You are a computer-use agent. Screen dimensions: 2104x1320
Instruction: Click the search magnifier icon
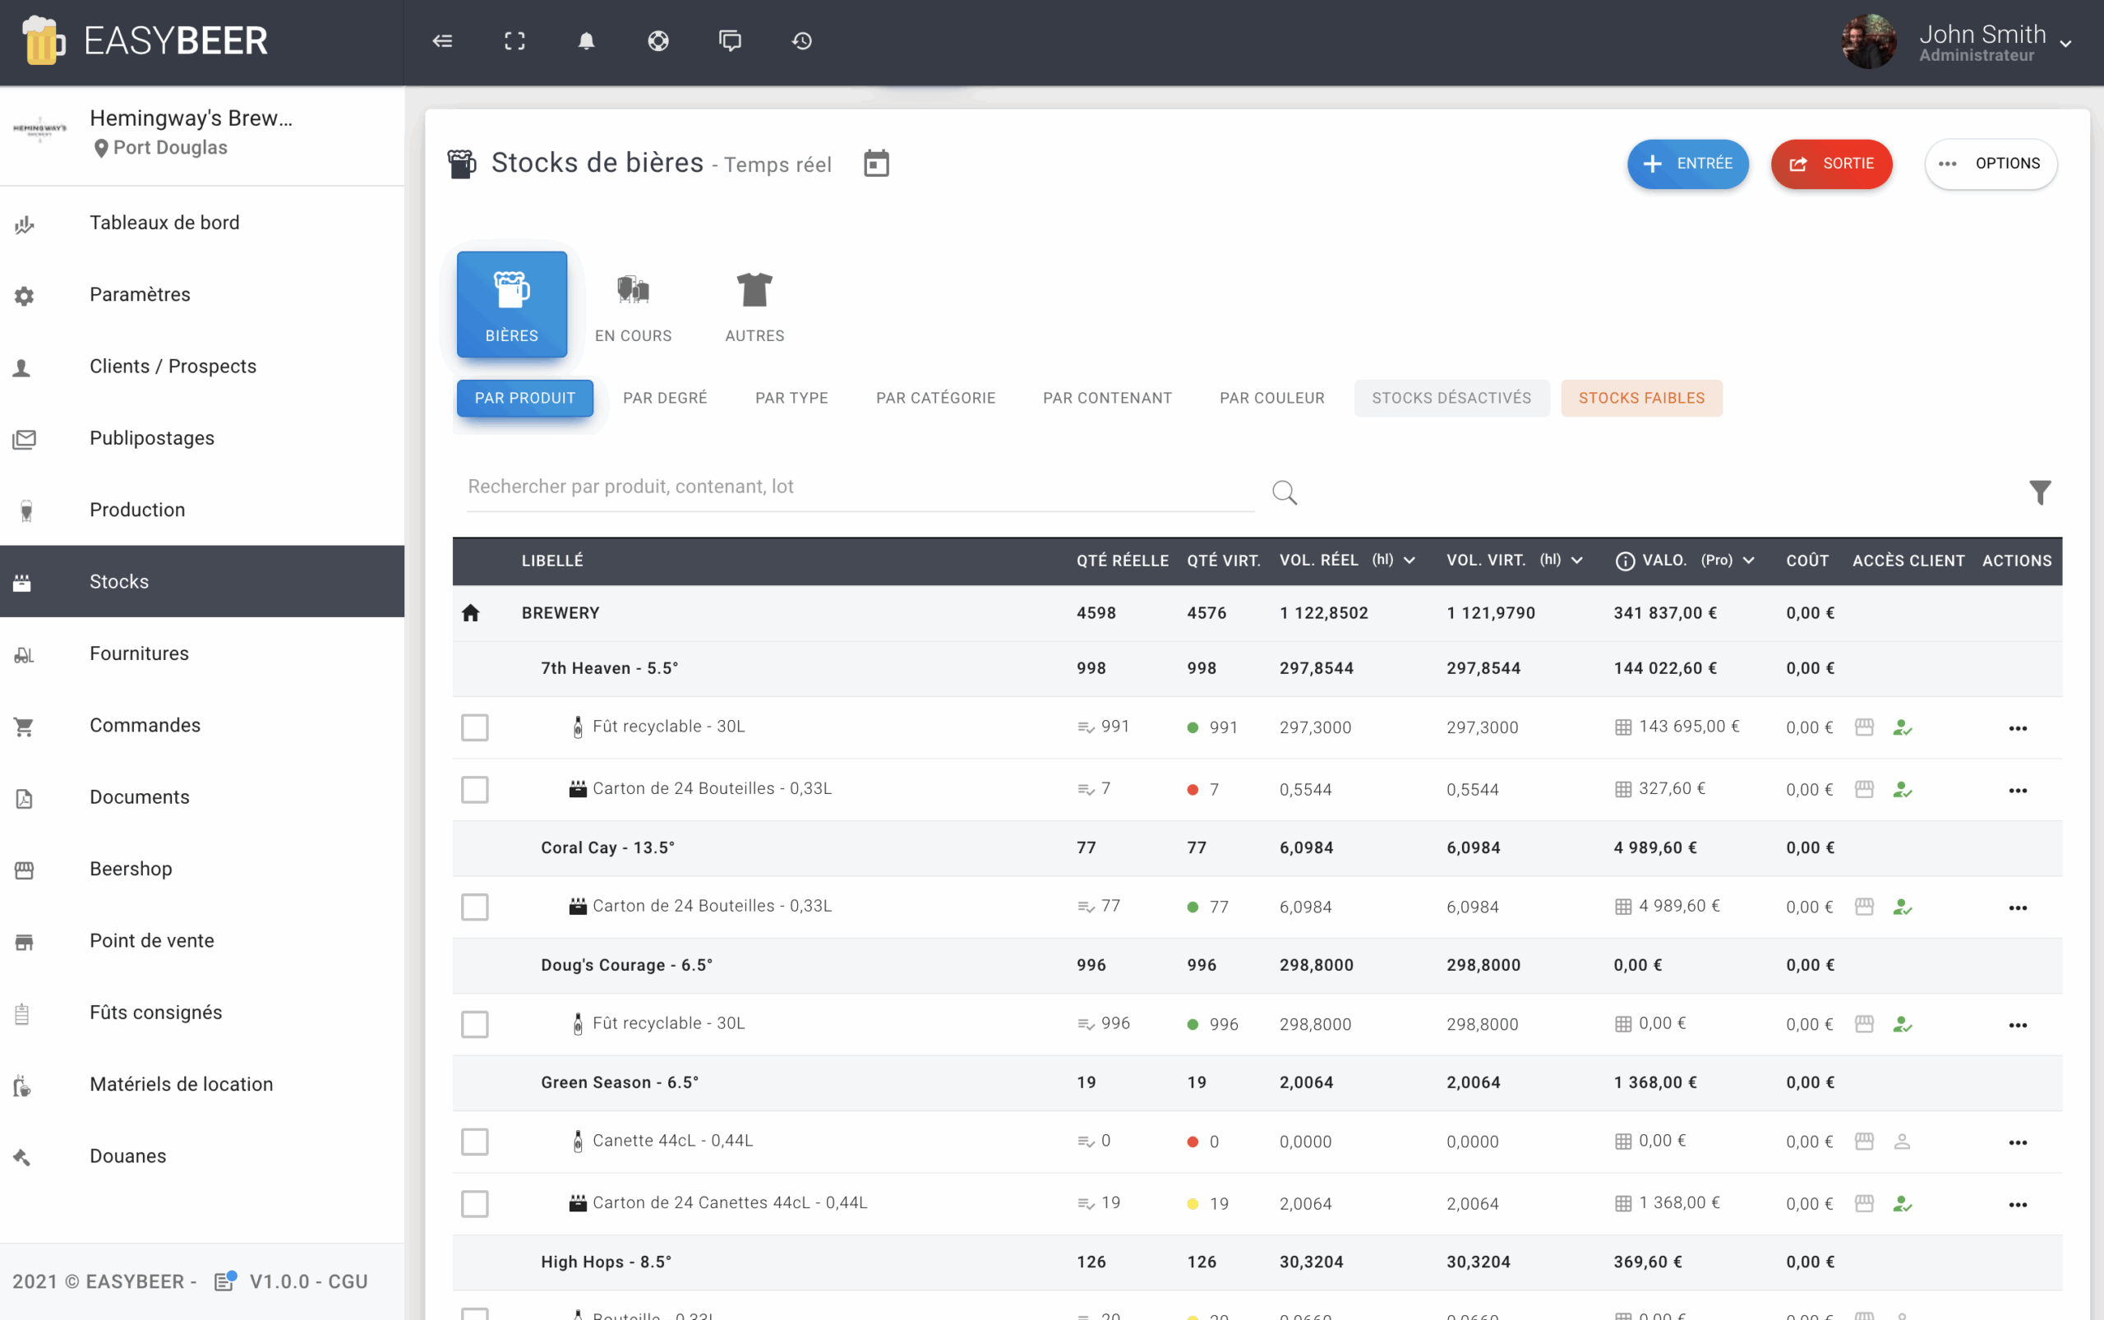[1283, 492]
